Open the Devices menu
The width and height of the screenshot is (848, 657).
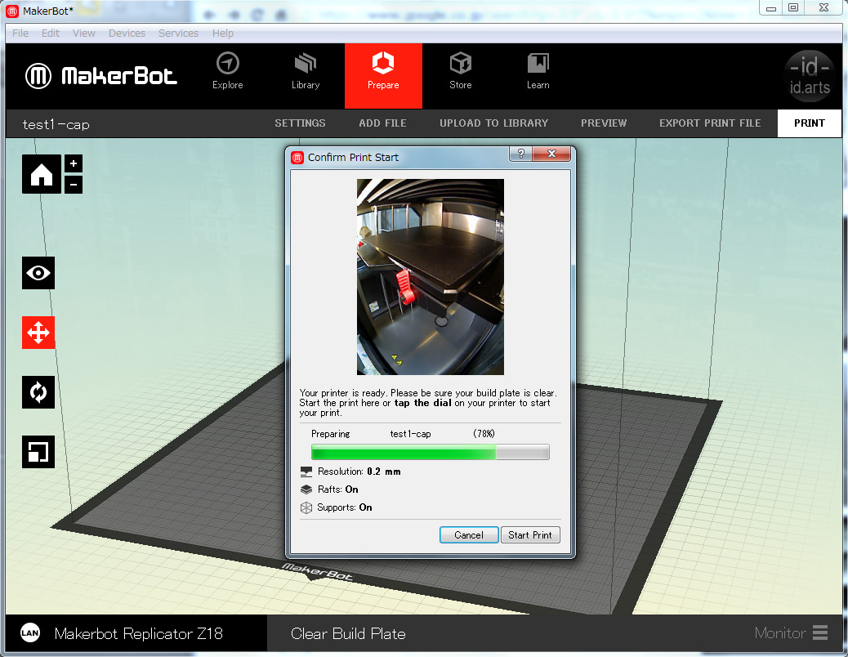coord(127,33)
